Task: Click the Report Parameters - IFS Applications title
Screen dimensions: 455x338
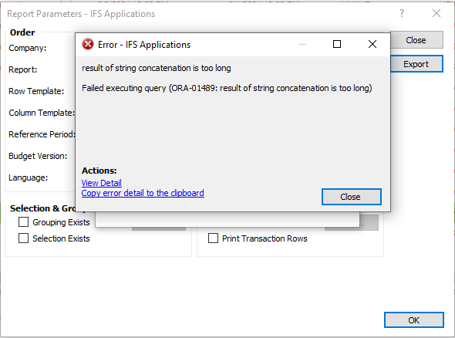Action: point(81,14)
